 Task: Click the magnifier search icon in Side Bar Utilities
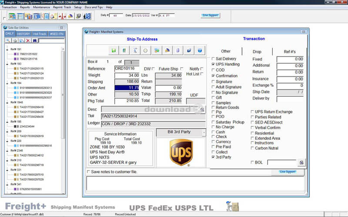tap(8, 40)
